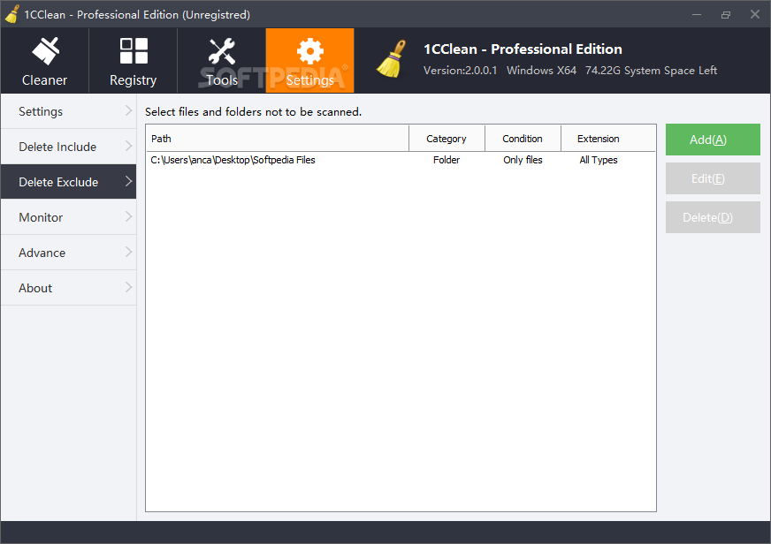Viewport: 771px width, 544px height.
Task: Click the chevron next to Delete Exclude
Action: (128, 181)
